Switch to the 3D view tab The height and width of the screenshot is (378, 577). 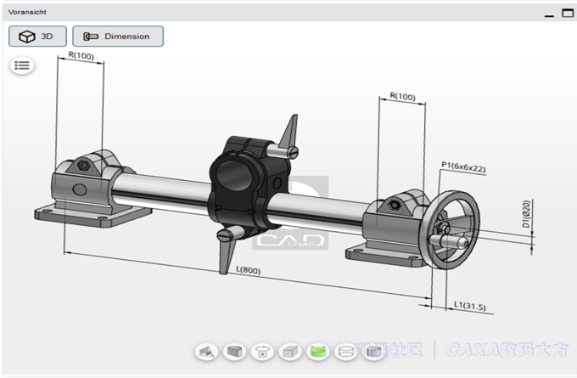coord(37,37)
